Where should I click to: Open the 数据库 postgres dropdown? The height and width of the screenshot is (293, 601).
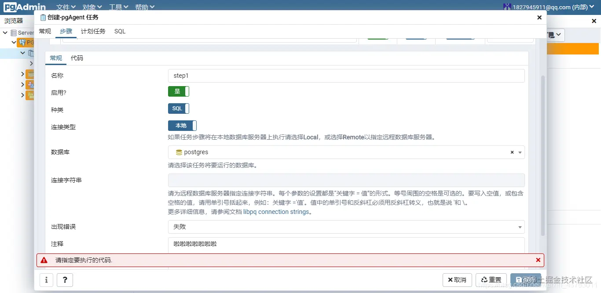pos(346,152)
